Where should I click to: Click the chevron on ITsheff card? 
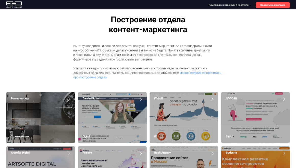tap(212, 99)
